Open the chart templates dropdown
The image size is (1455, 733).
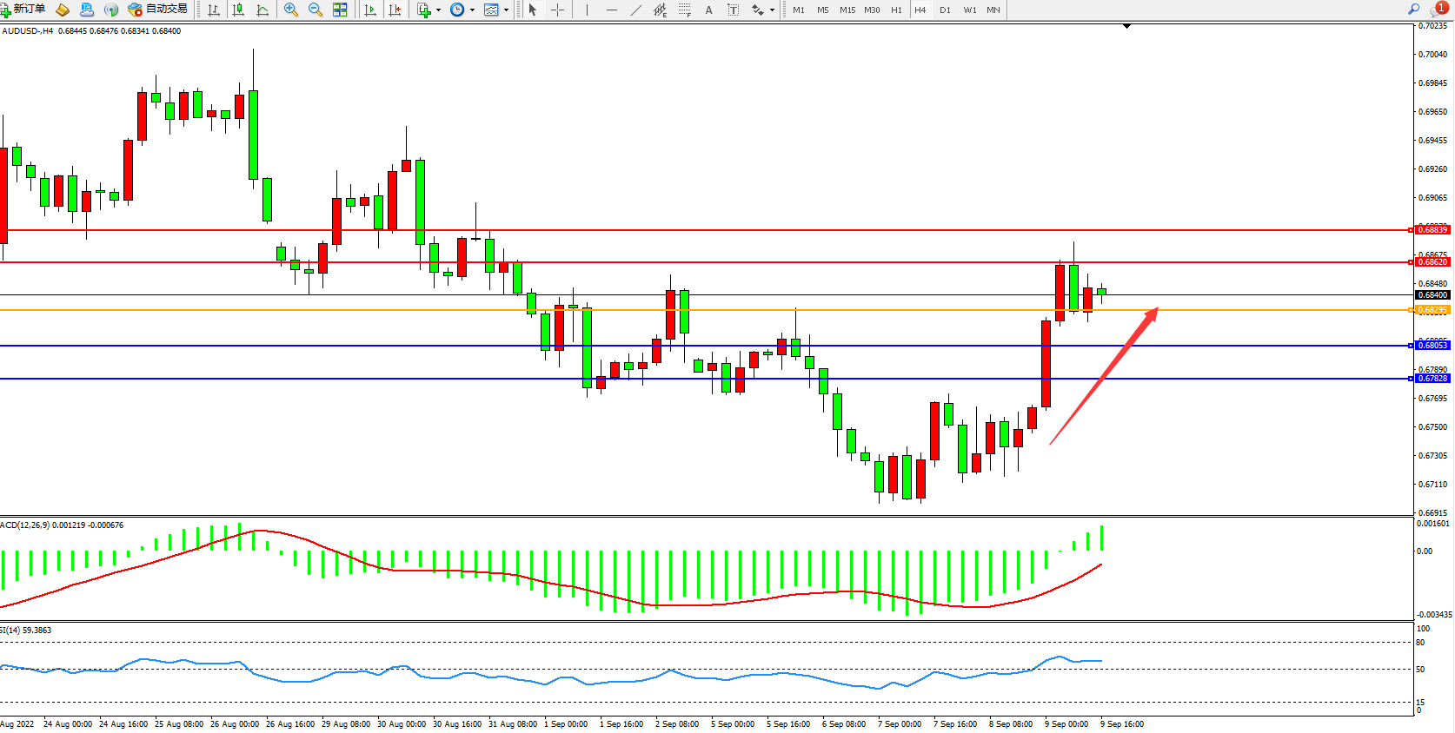[506, 10]
